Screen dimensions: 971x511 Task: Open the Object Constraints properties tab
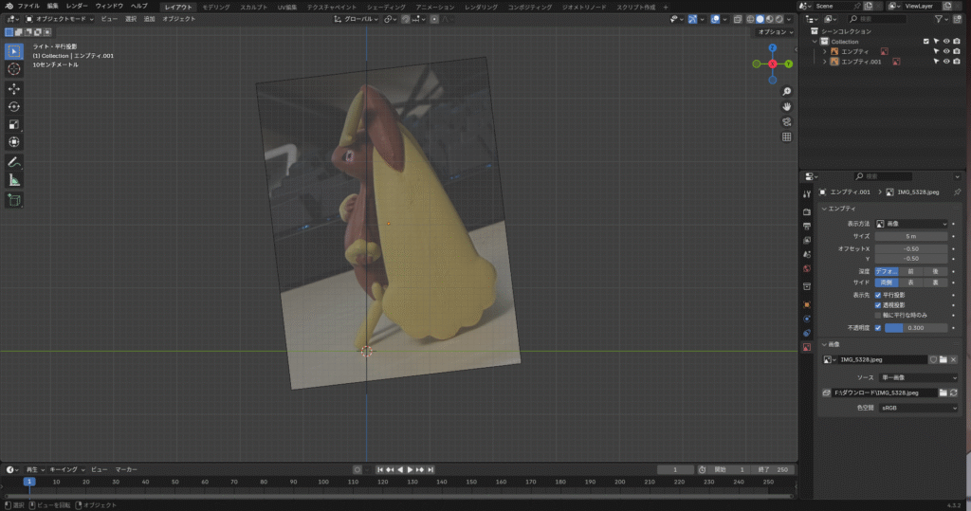(x=807, y=333)
